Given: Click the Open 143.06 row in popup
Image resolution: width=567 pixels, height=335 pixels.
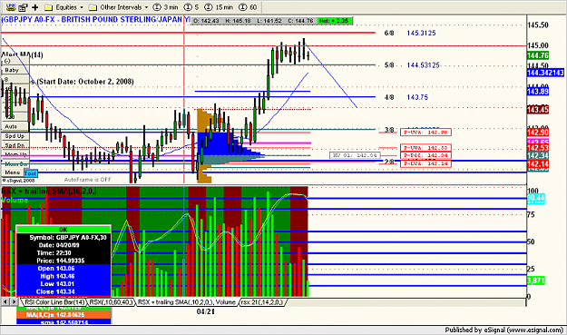Looking at the screenshot, I should [x=64, y=269].
